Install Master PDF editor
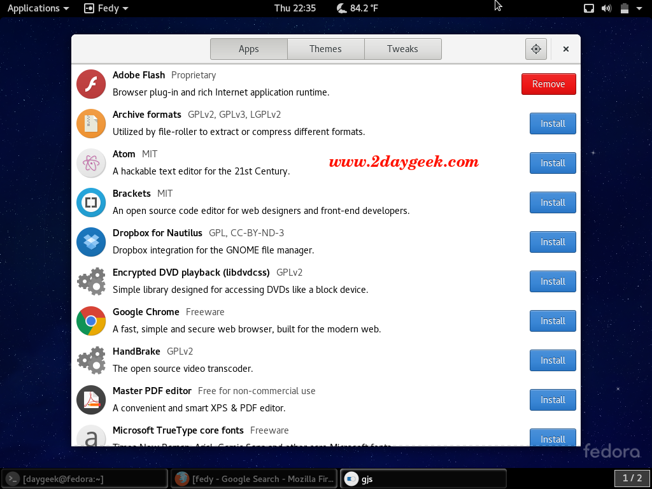This screenshot has height=489, width=652. click(x=553, y=400)
